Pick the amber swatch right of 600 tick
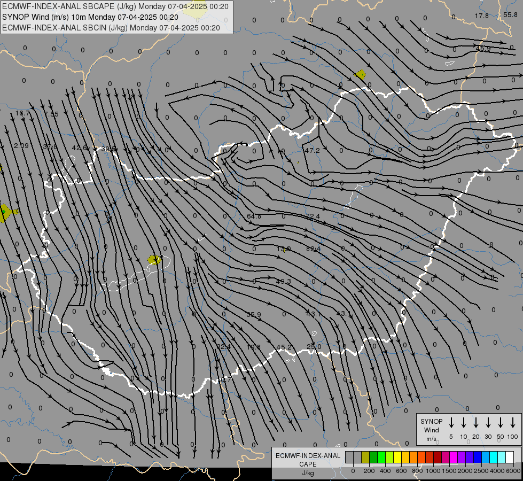This screenshot has height=481, width=523. pyautogui.click(x=405, y=457)
